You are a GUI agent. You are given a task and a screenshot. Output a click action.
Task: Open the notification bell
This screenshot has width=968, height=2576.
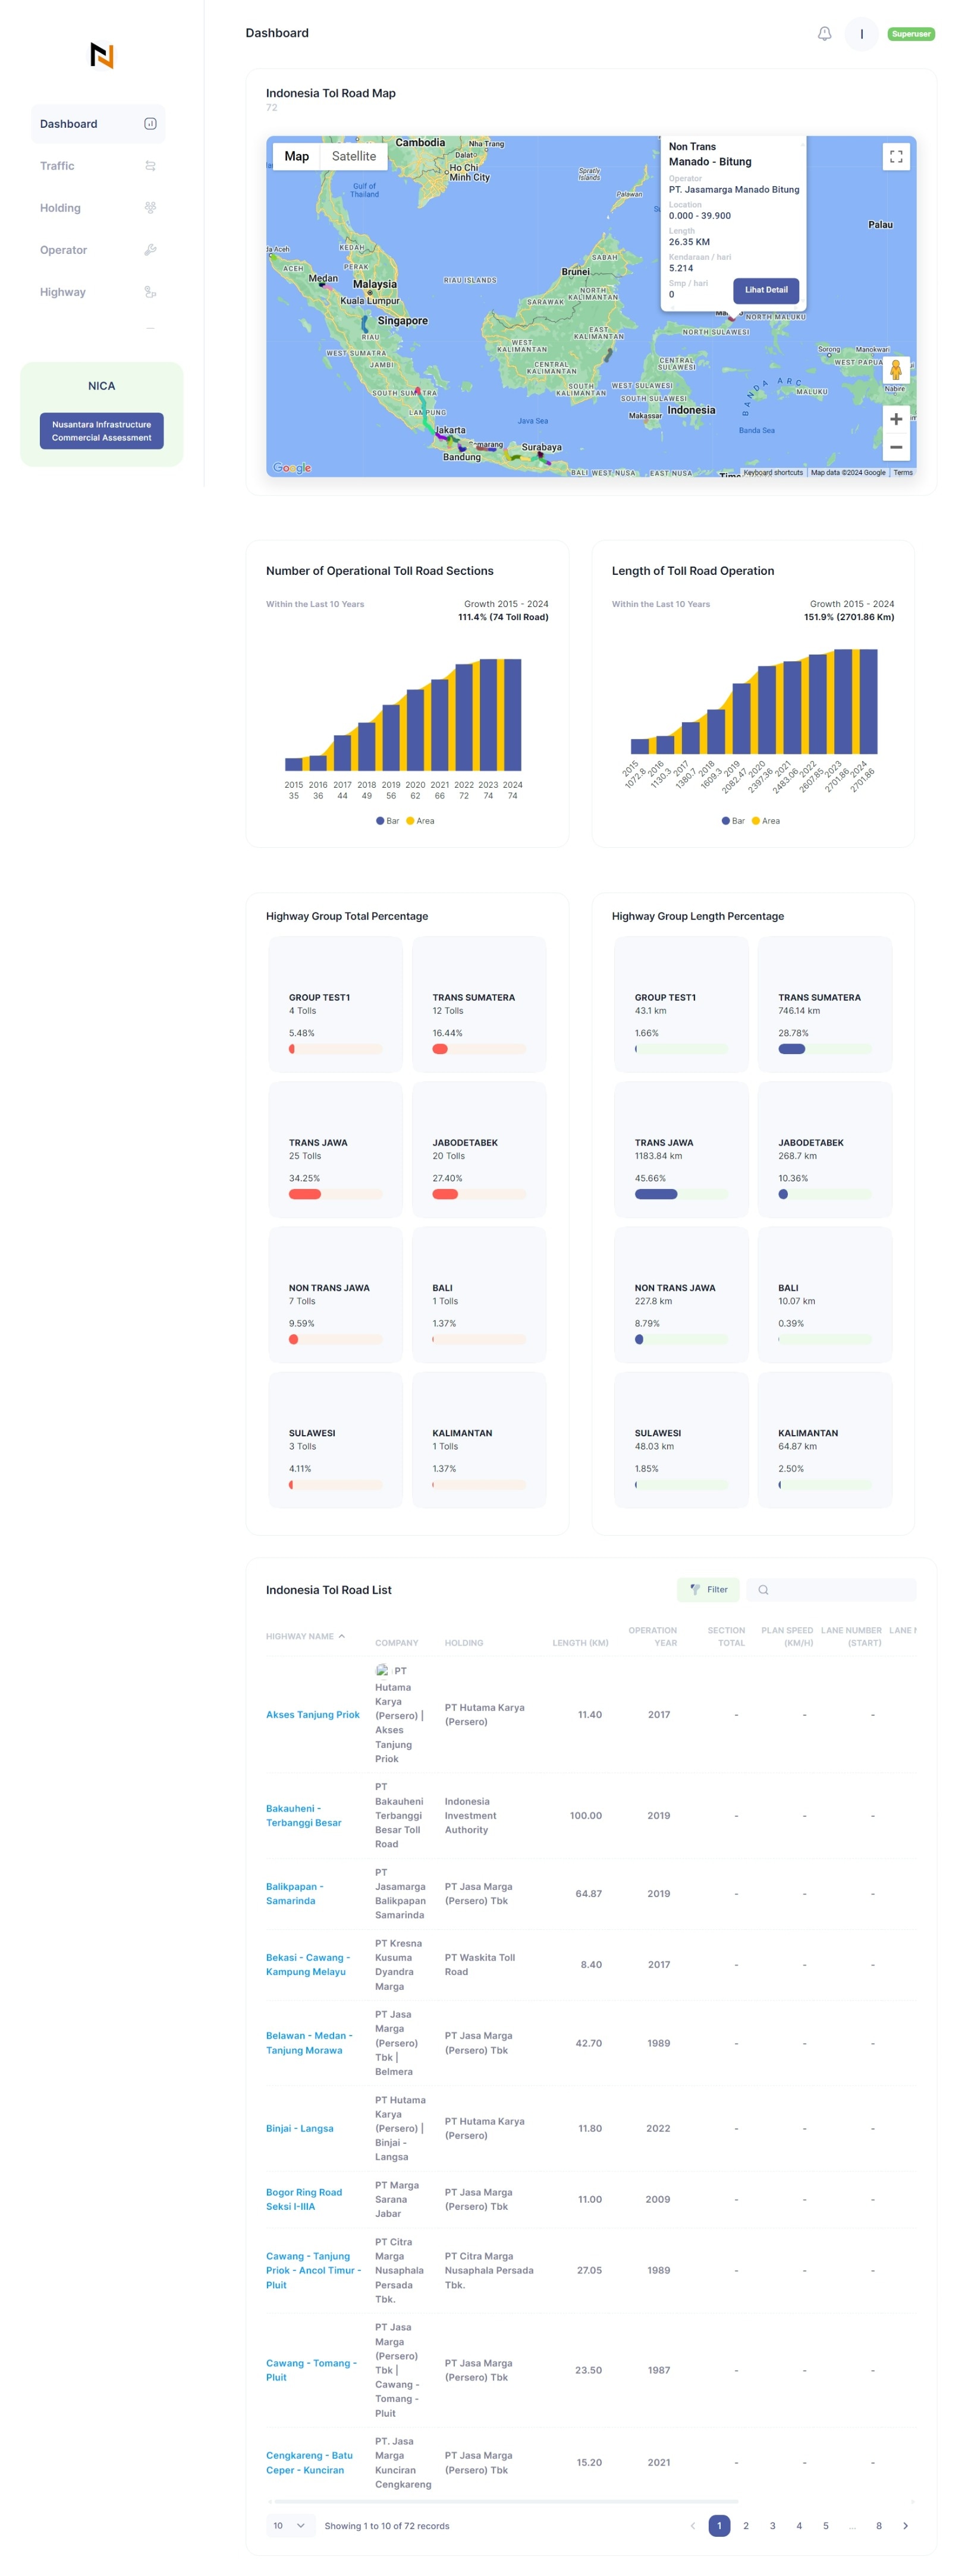click(824, 33)
